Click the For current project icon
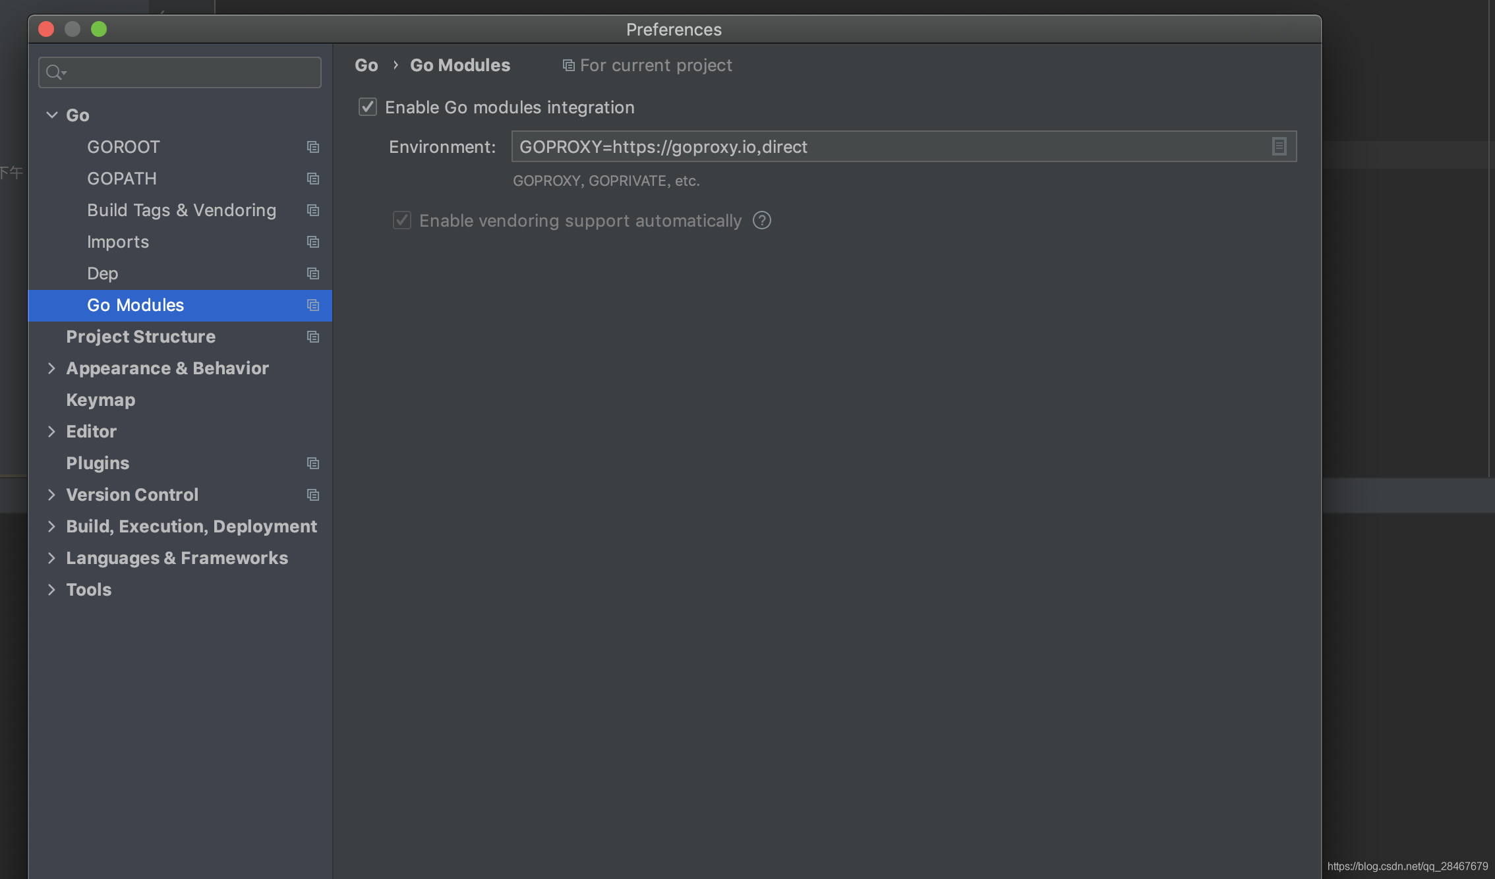 pos(568,65)
